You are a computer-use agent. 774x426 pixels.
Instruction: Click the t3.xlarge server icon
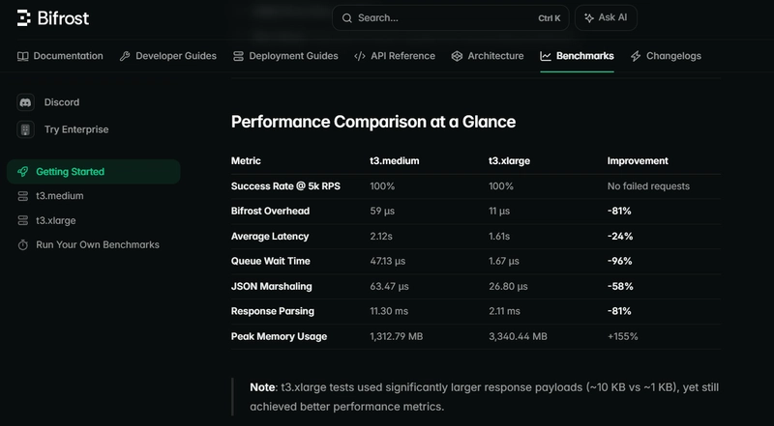tap(23, 220)
